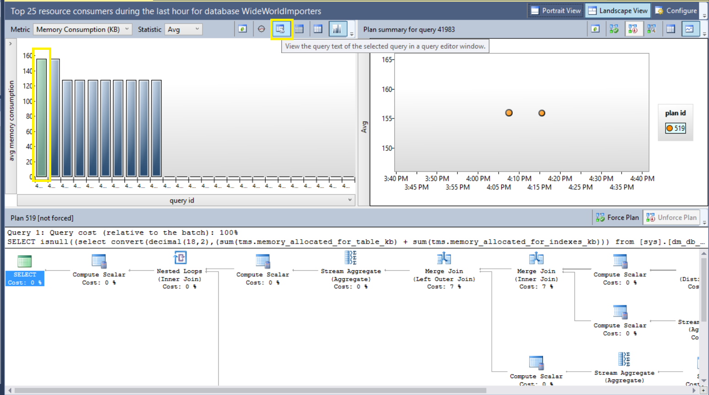Toggle plan summary to grid format

pos(671,29)
